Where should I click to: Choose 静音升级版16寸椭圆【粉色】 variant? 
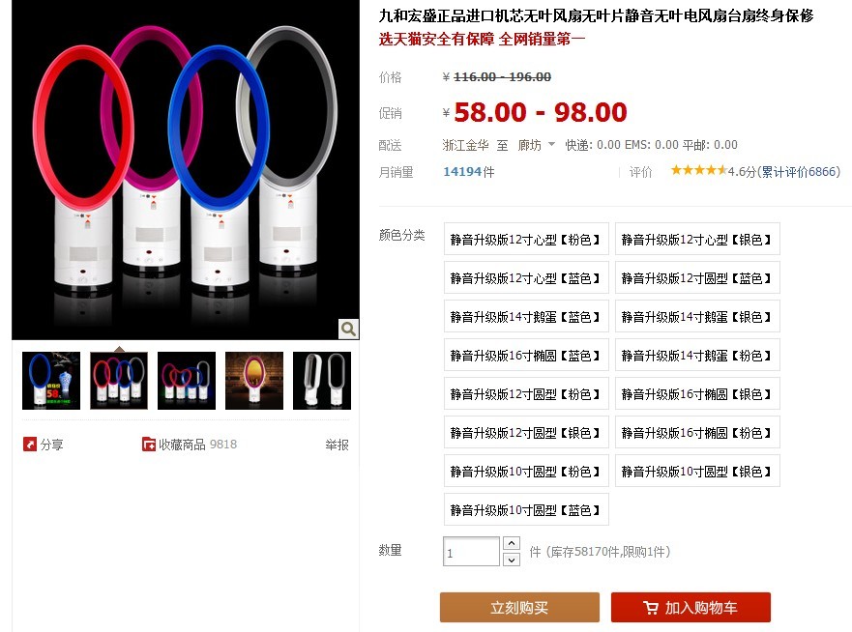(x=697, y=432)
